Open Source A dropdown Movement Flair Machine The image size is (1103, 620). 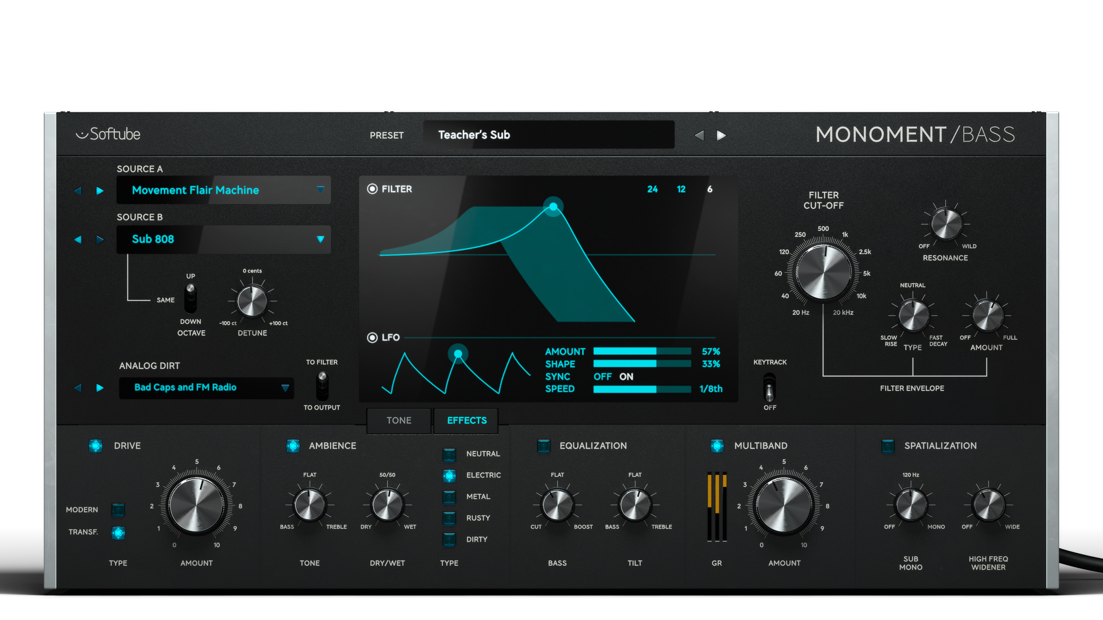224,190
